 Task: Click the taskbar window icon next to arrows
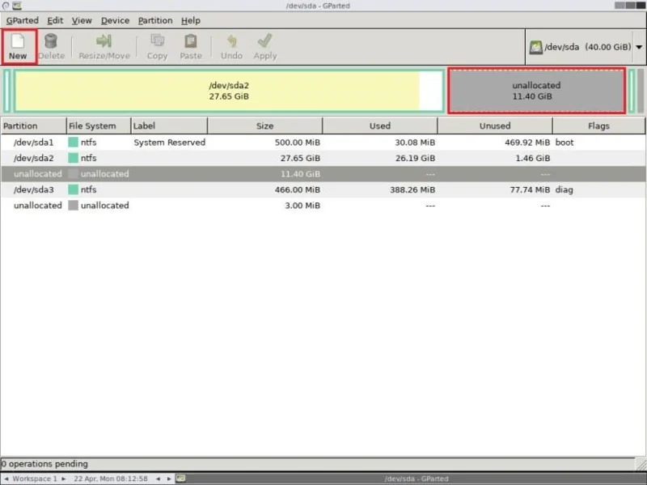[x=180, y=479]
